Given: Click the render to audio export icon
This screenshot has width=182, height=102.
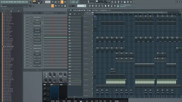Looking at the screenshot, I should point(128,2).
